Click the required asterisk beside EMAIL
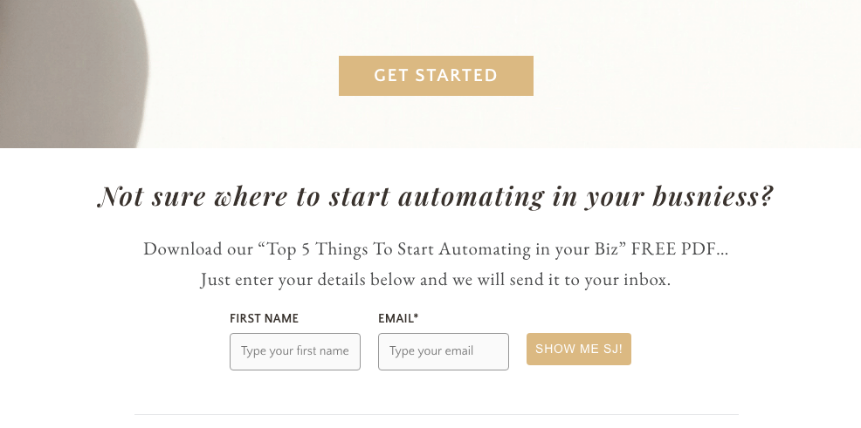Image resolution: width=861 pixels, height=428 pixels. (x=417, y=316)
